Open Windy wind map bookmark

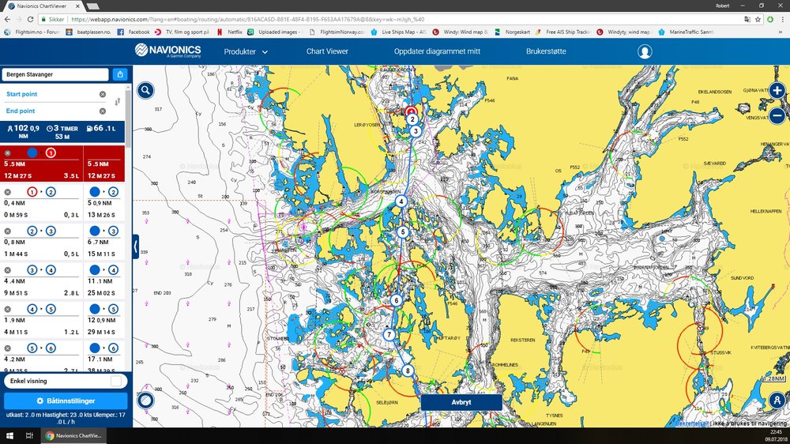[x=460, y=32]
